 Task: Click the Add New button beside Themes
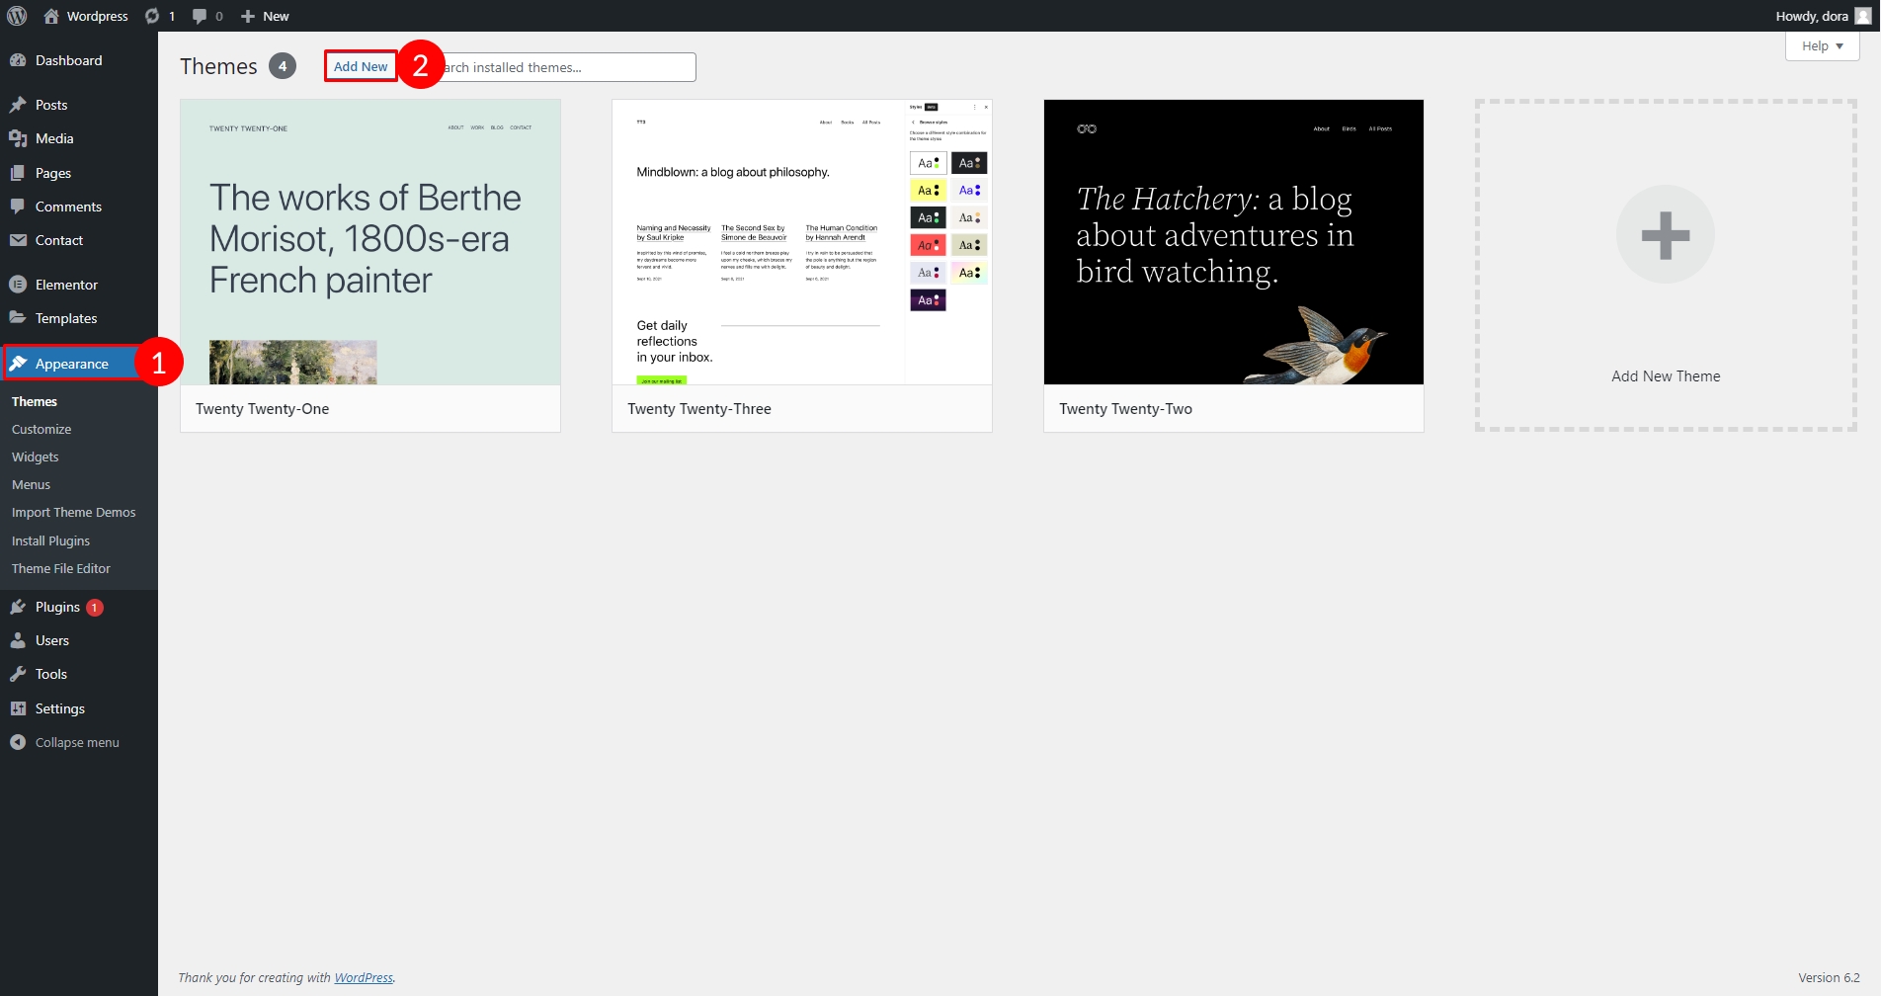tap(361, 66)
